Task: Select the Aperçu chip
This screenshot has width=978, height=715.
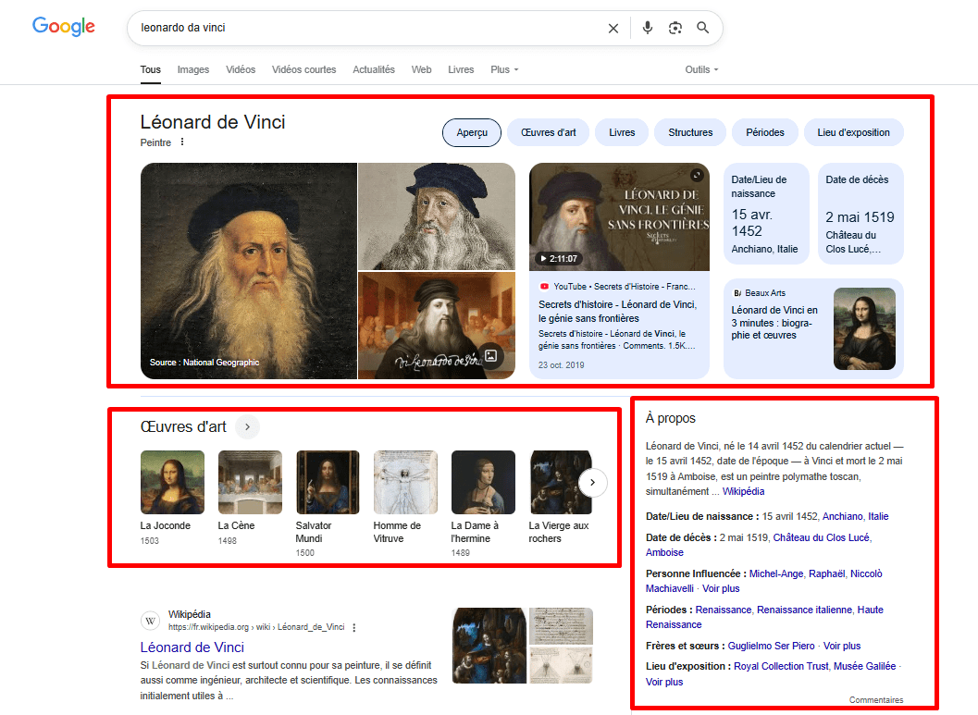Action: click(x=472, y=133)
